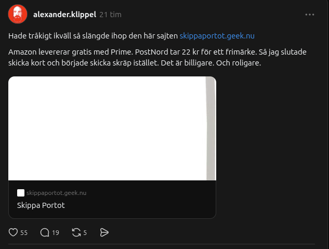Click the skippaportot.geek.nu link in post text
329x249 pixels.
217,36
